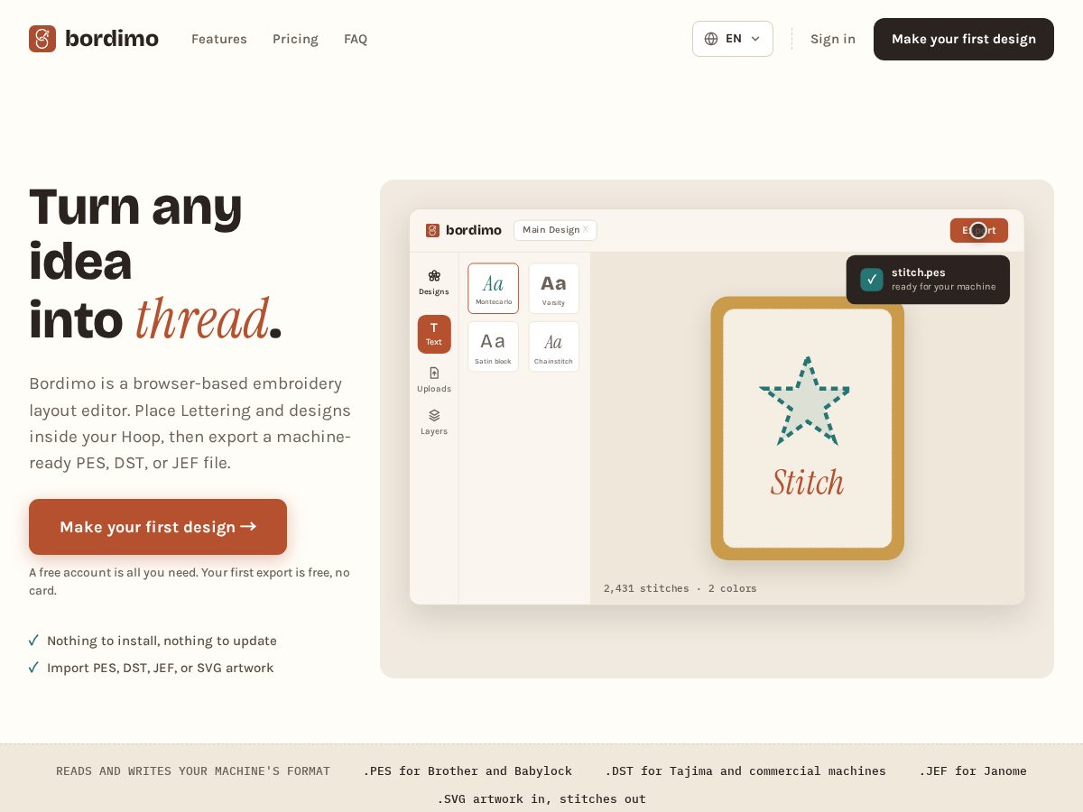1083x812 pixels.
Task: Click the bordimo logo icon in header
Action: 42,39
